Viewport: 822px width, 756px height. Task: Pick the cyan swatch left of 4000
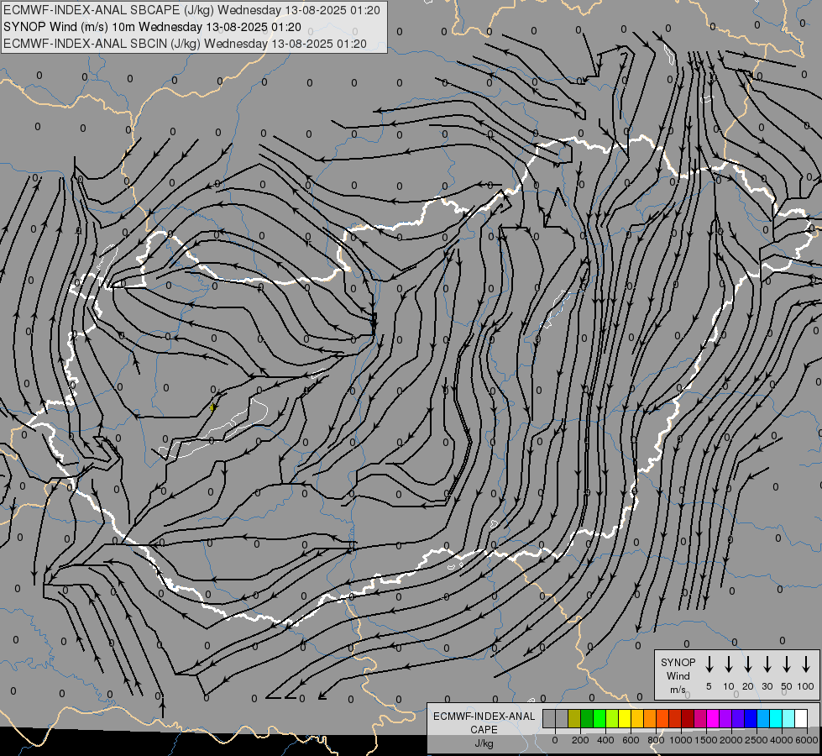775,718
